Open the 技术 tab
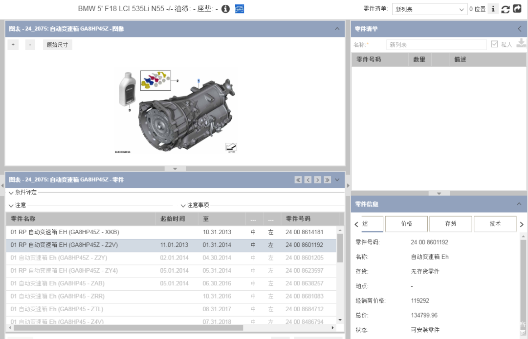The height and width of the screenshot is (339, 528). 495,224
